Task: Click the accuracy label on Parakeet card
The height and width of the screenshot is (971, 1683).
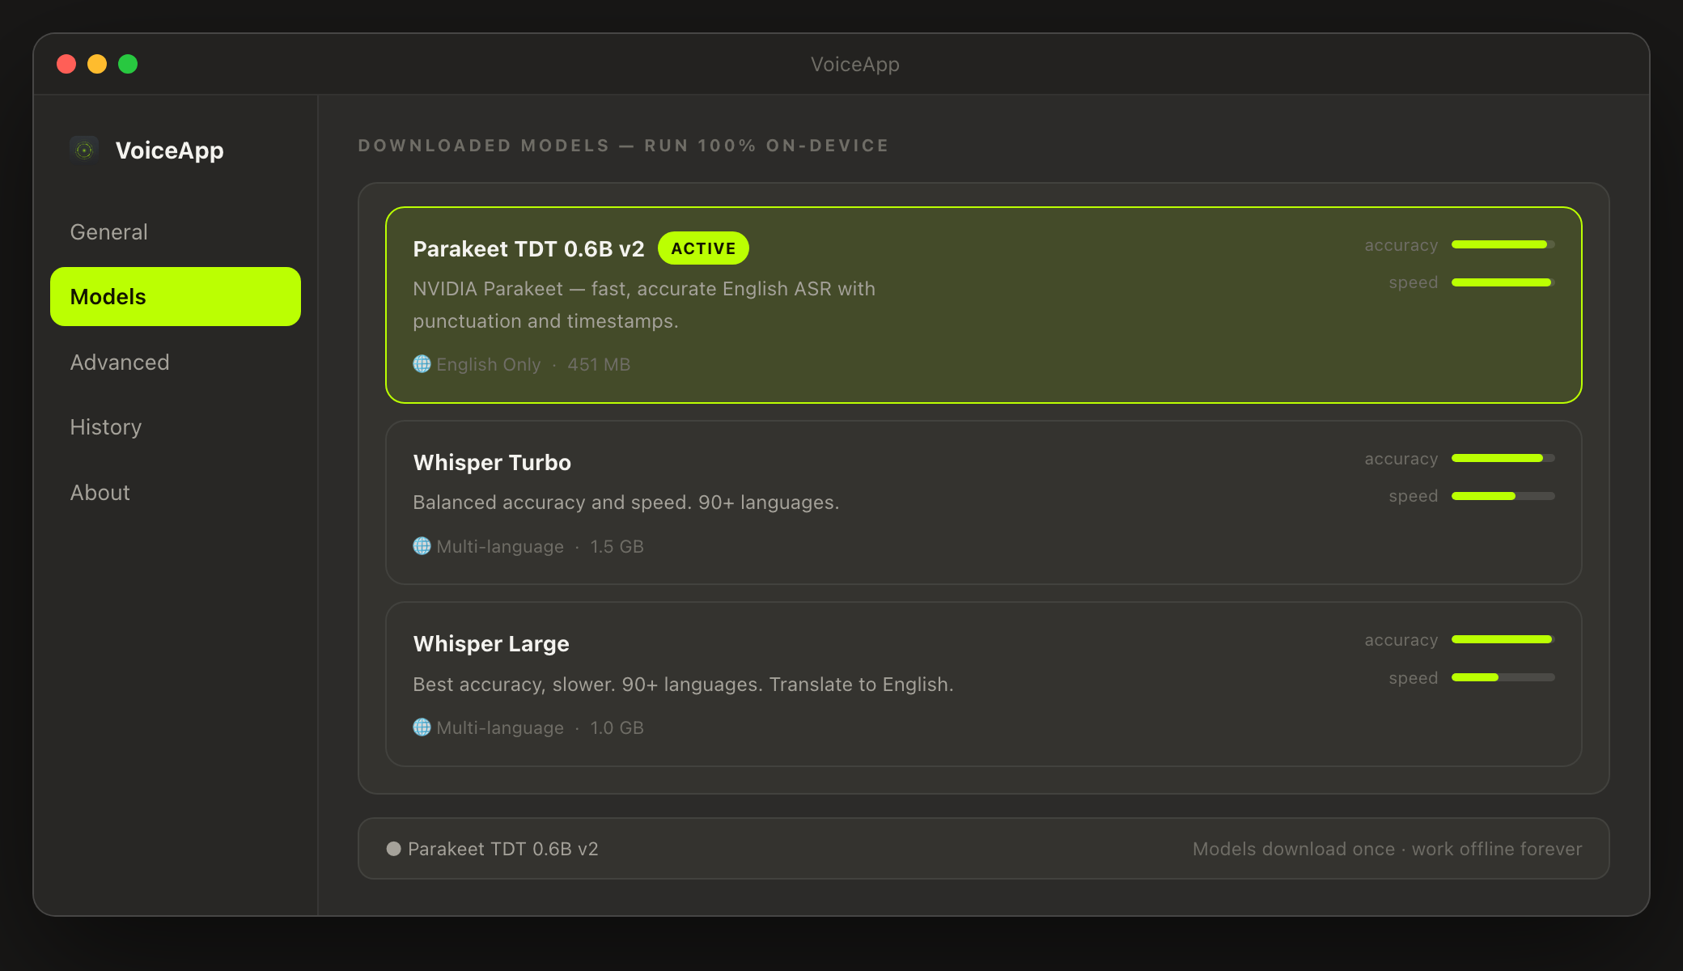Action: coord(1401,245)
